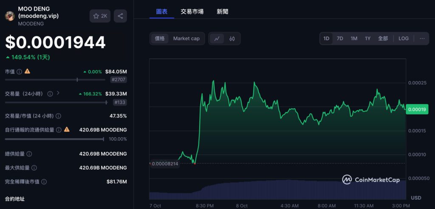Click the 合約地址 heading
This screenshot has height=209, width=435.
coord(15,199)
